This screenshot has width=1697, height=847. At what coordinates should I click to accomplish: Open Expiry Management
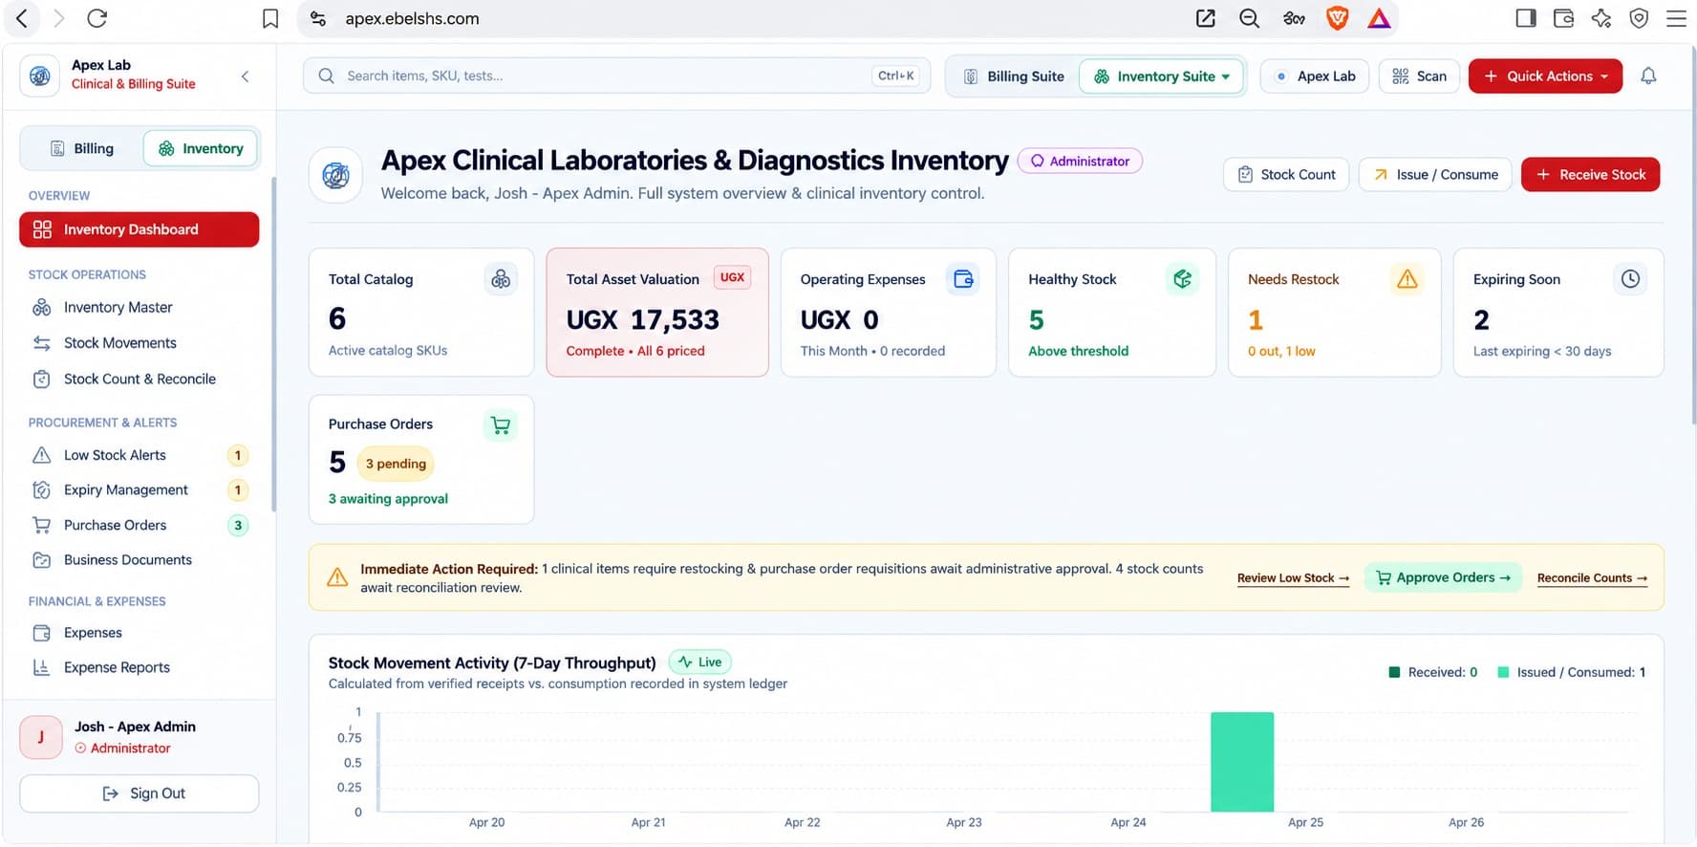pyautogui.click(x=140, y=490)
